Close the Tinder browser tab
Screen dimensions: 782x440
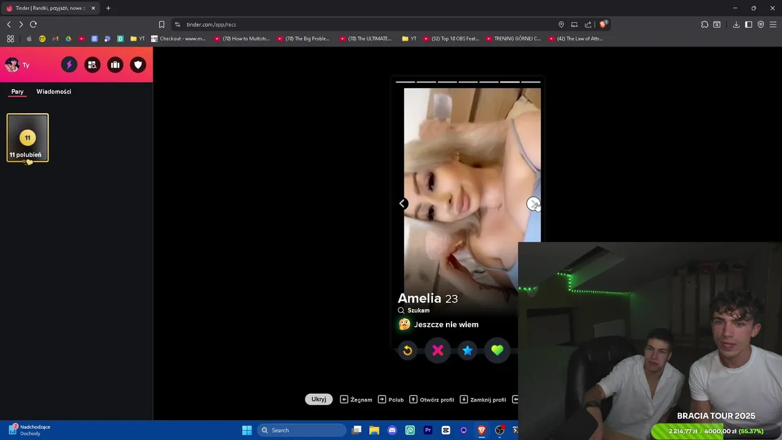(x=93, y=8)
